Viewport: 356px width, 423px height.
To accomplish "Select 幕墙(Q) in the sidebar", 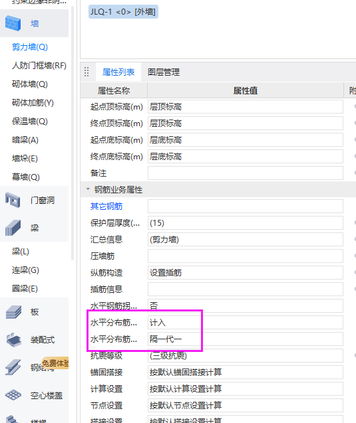I will coord(26,177).
